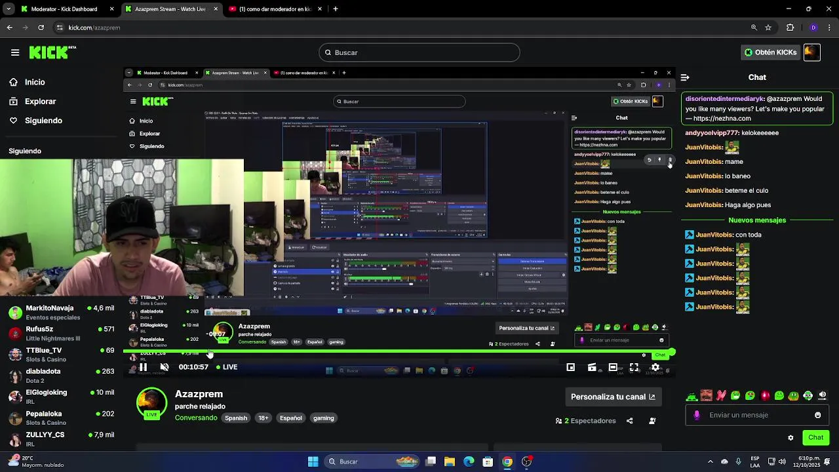Image resolution: width=839 pixels, height=472 pixels.
Task: Open chat settings gear icon
Action: click(790, 438)
